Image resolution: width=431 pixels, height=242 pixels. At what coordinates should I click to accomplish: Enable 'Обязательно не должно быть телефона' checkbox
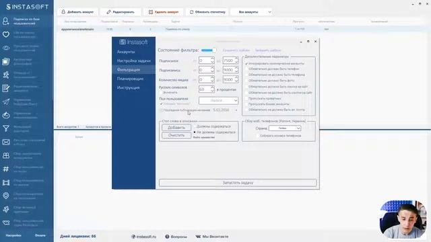[246, 75]
